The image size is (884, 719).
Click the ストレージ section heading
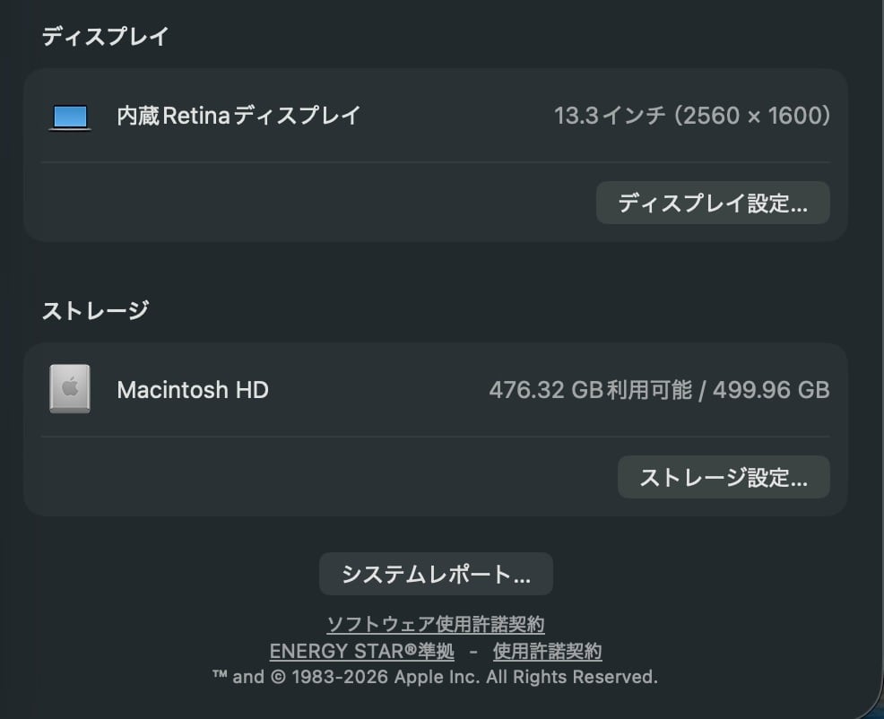tap(95, 310)
